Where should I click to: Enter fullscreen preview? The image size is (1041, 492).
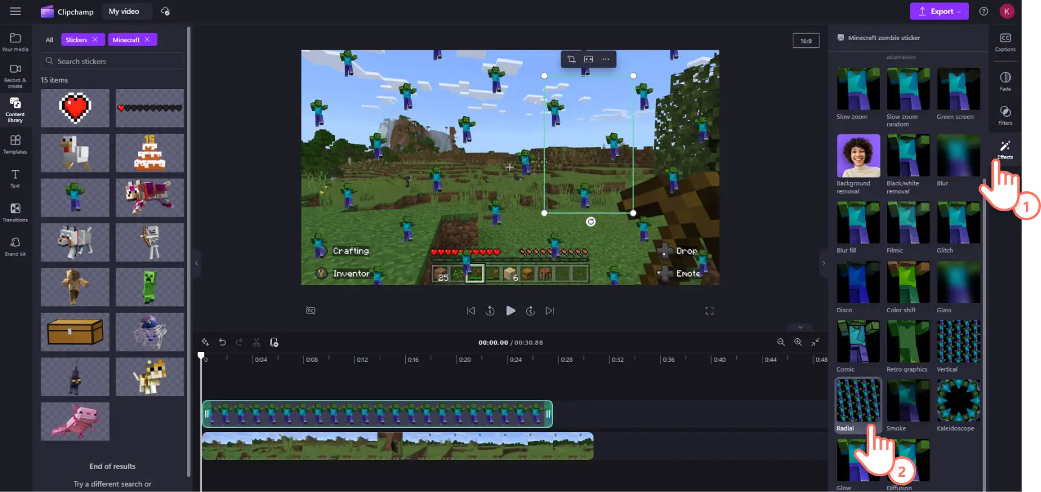pyautogui.click(x=710, y=310)
